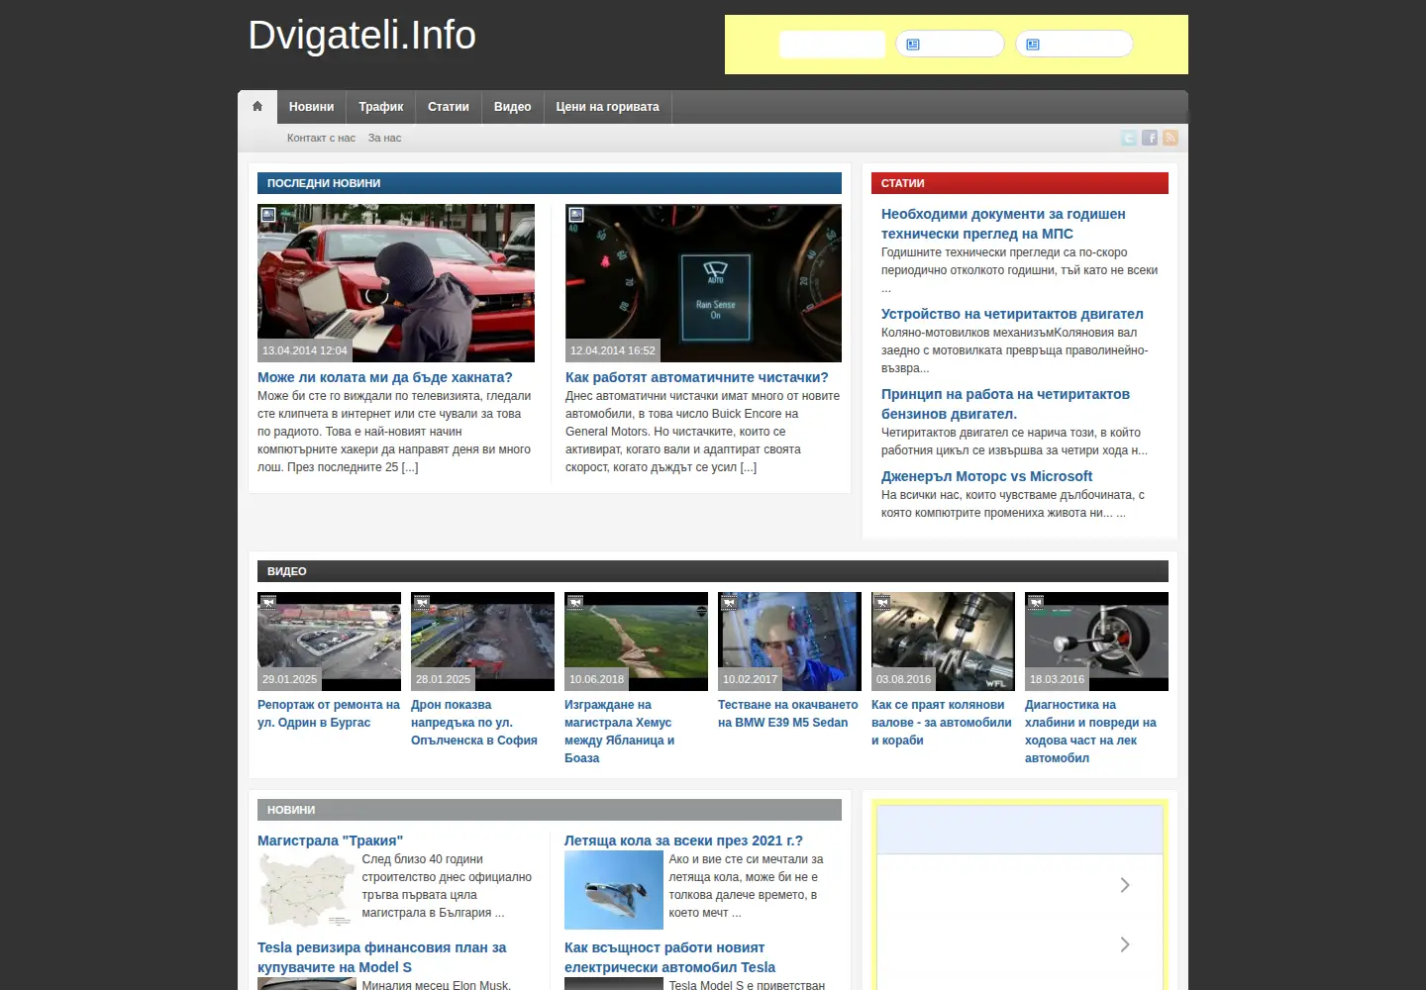Open image badge on wiper dashboard thumbnail
Image resolution: width=1426 pixels, height=990 pixels.
click(x=576, y=214)
